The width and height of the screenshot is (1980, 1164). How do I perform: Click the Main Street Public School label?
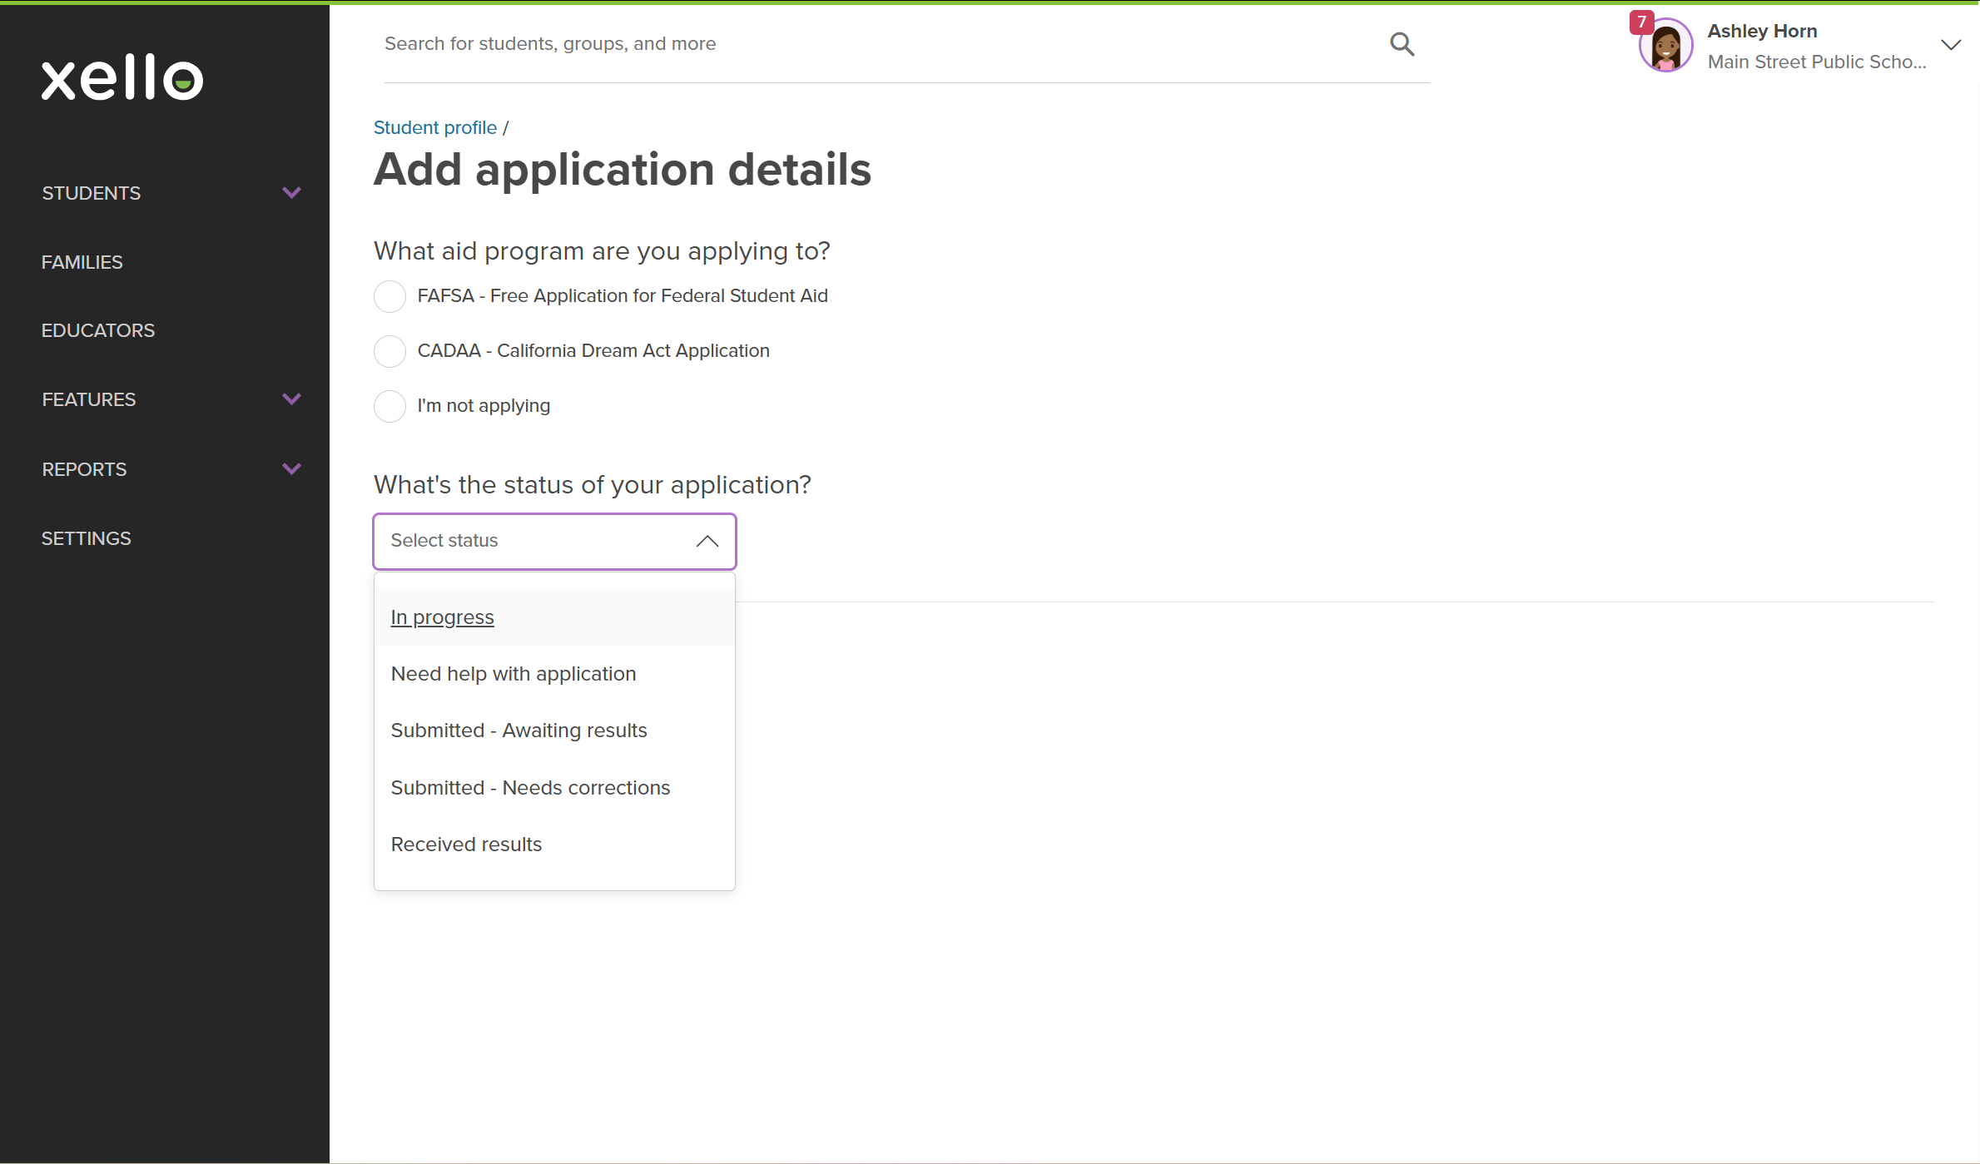tap(1817, 62)
